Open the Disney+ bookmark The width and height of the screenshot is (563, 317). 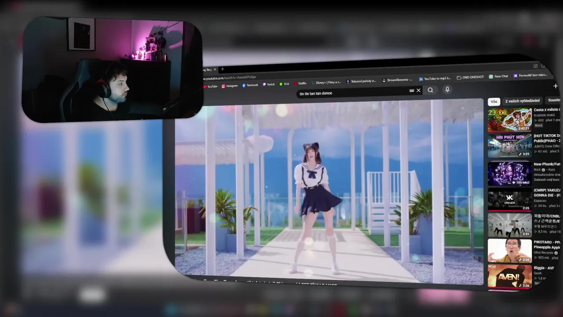coord(325,82)
